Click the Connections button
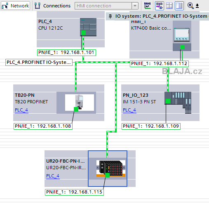This screenshot has height=203, width=209. [52, 6]
